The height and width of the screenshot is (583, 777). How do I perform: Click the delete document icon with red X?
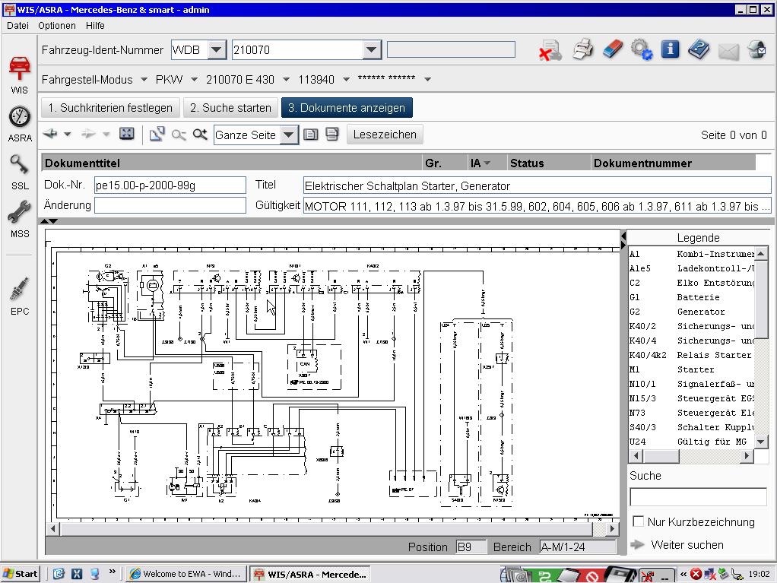(550, 50)
